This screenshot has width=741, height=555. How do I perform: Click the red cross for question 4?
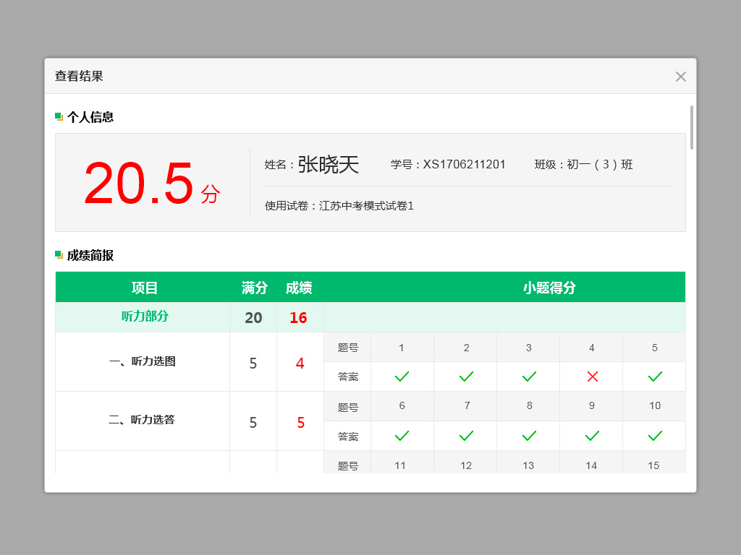[x=592, y=377]
